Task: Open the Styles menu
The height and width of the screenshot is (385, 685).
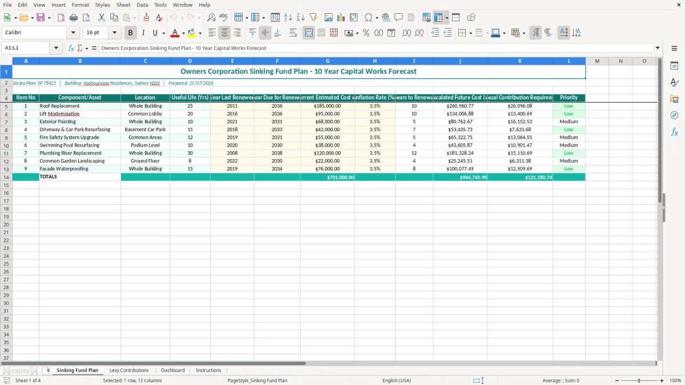Action: tap(103, 5)
